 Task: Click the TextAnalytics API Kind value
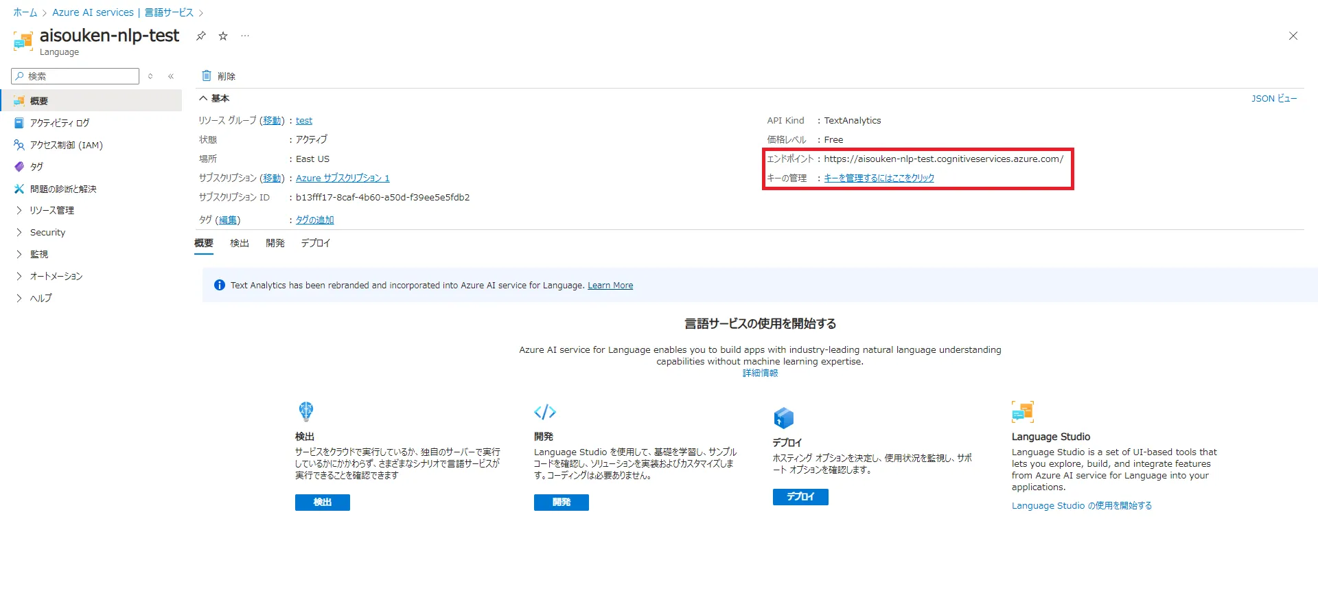coord(853,120)
